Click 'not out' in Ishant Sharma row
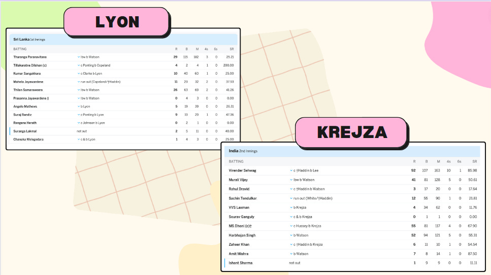The height and width of the screenshot is (275, 491). coord(294,263)
